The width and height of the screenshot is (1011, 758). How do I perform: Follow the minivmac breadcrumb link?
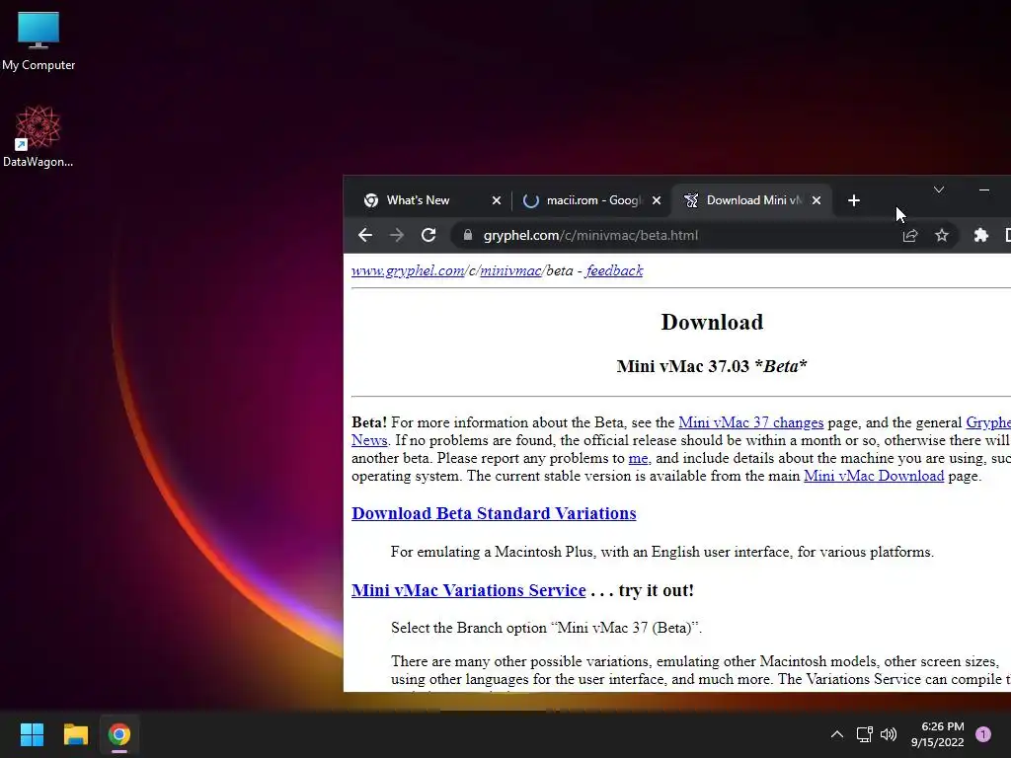tap(510, 270)
